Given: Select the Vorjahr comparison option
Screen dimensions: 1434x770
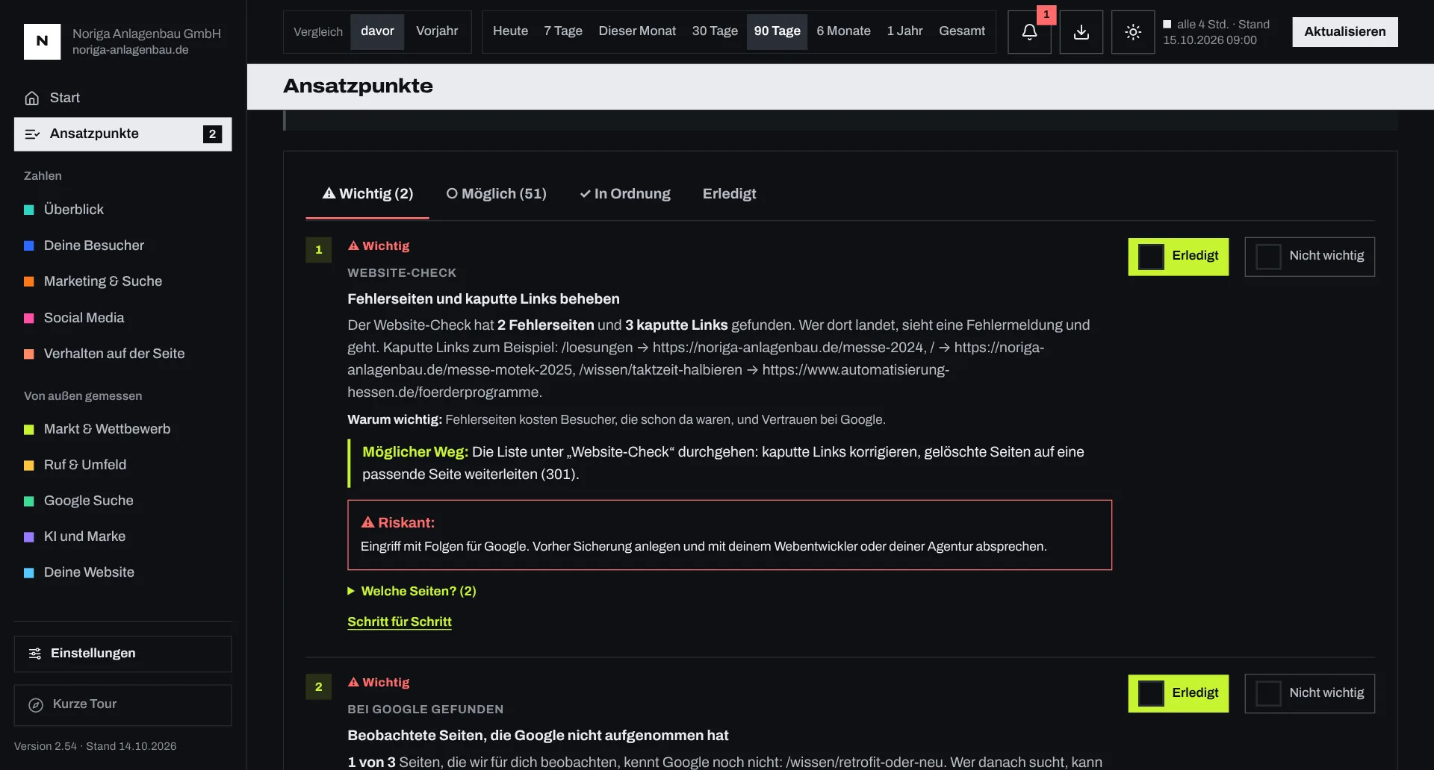Looking at the screenshot, I should (x=437, y=31).
